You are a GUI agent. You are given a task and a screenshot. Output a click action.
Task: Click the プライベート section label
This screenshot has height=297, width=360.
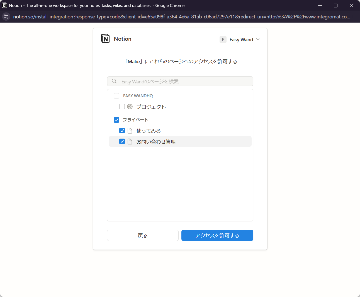point(135,120)
